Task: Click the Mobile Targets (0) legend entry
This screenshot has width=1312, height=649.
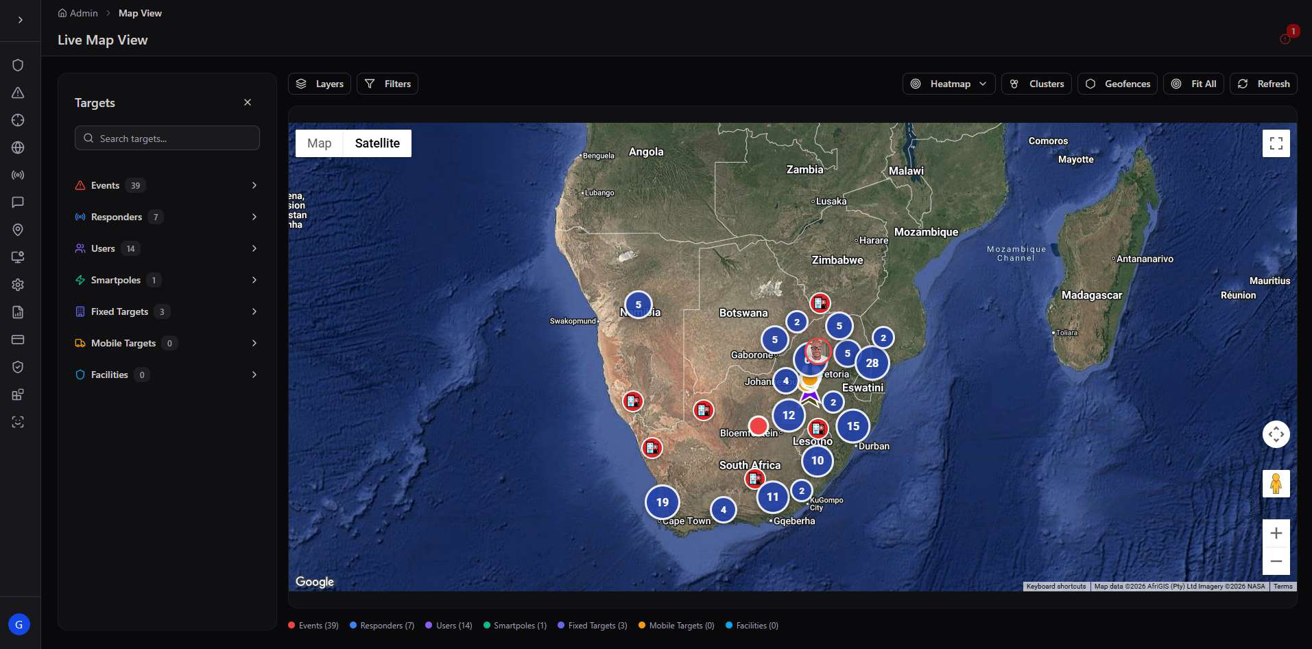Action: (x=676, y=625)
